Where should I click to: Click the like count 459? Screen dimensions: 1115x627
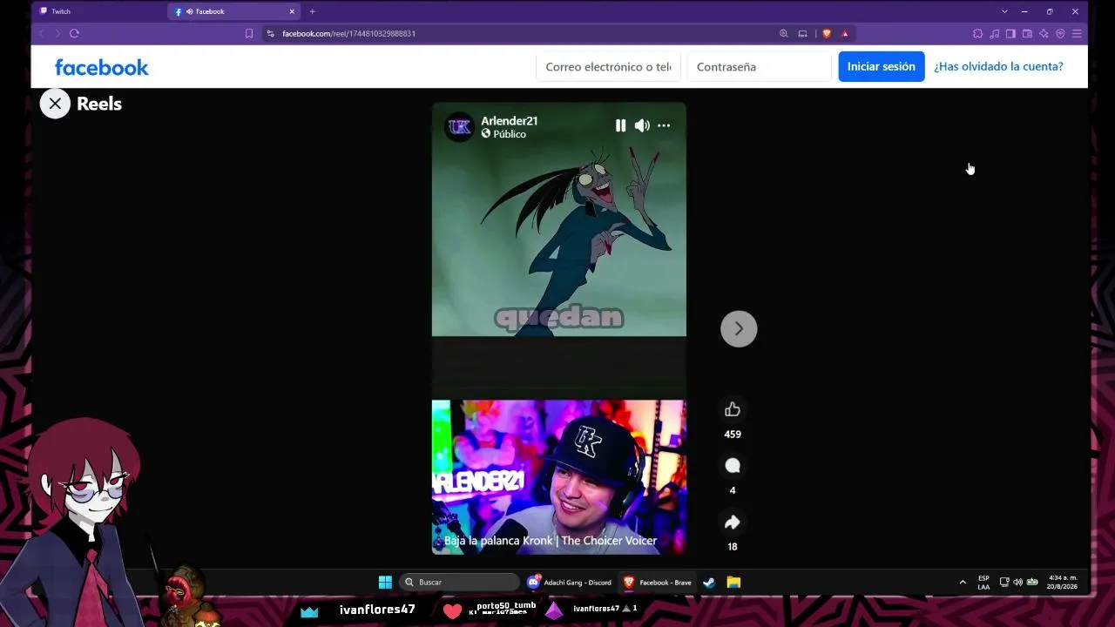733,435
